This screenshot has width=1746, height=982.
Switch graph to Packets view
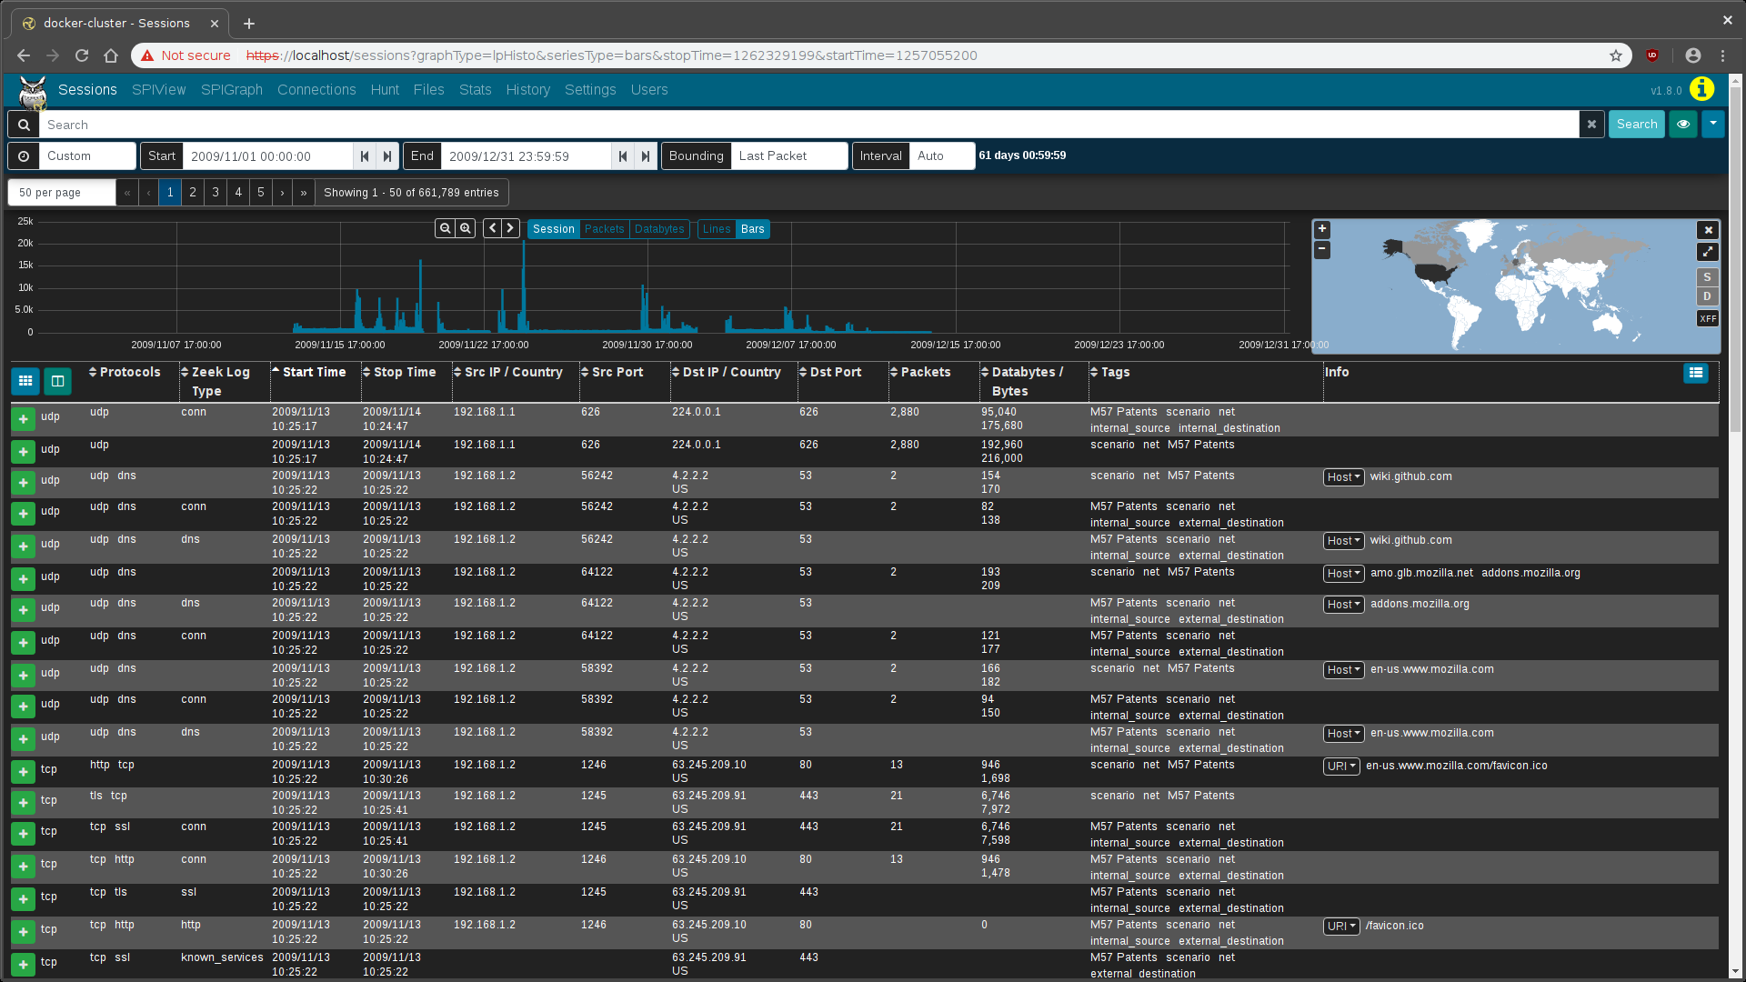pyautogui.click(x=604, y=229)
